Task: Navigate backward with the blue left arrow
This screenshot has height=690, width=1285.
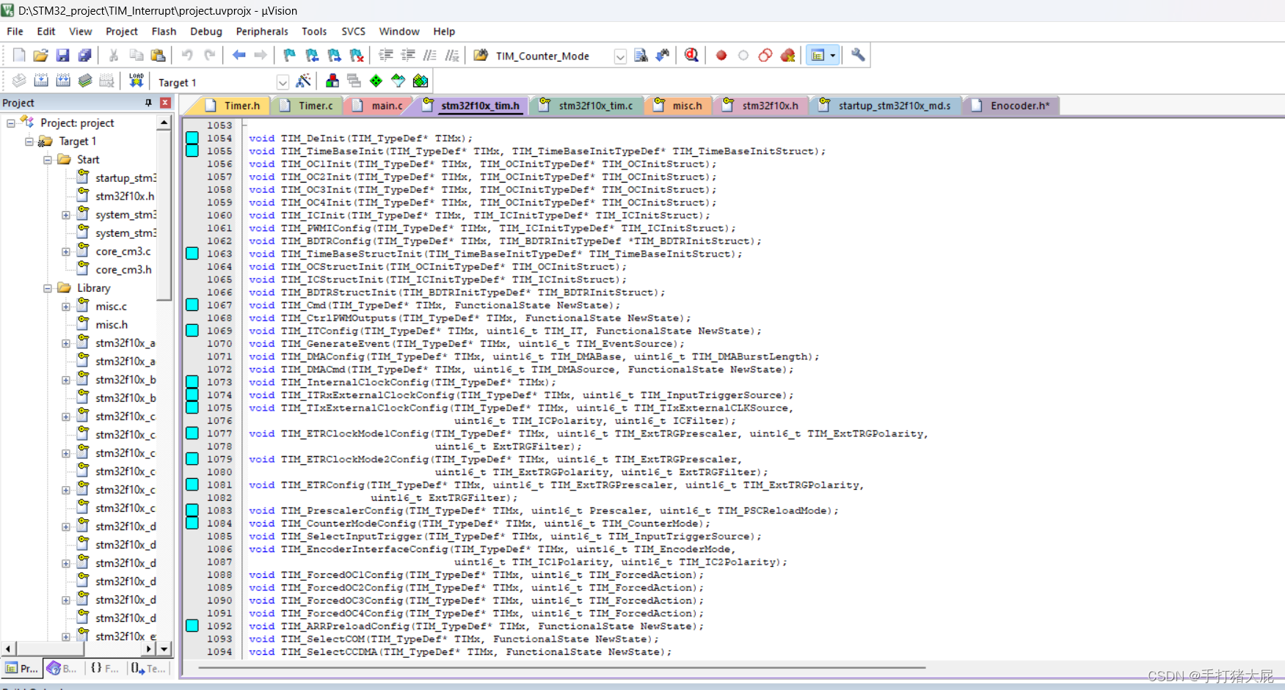Action: point(239,55)
